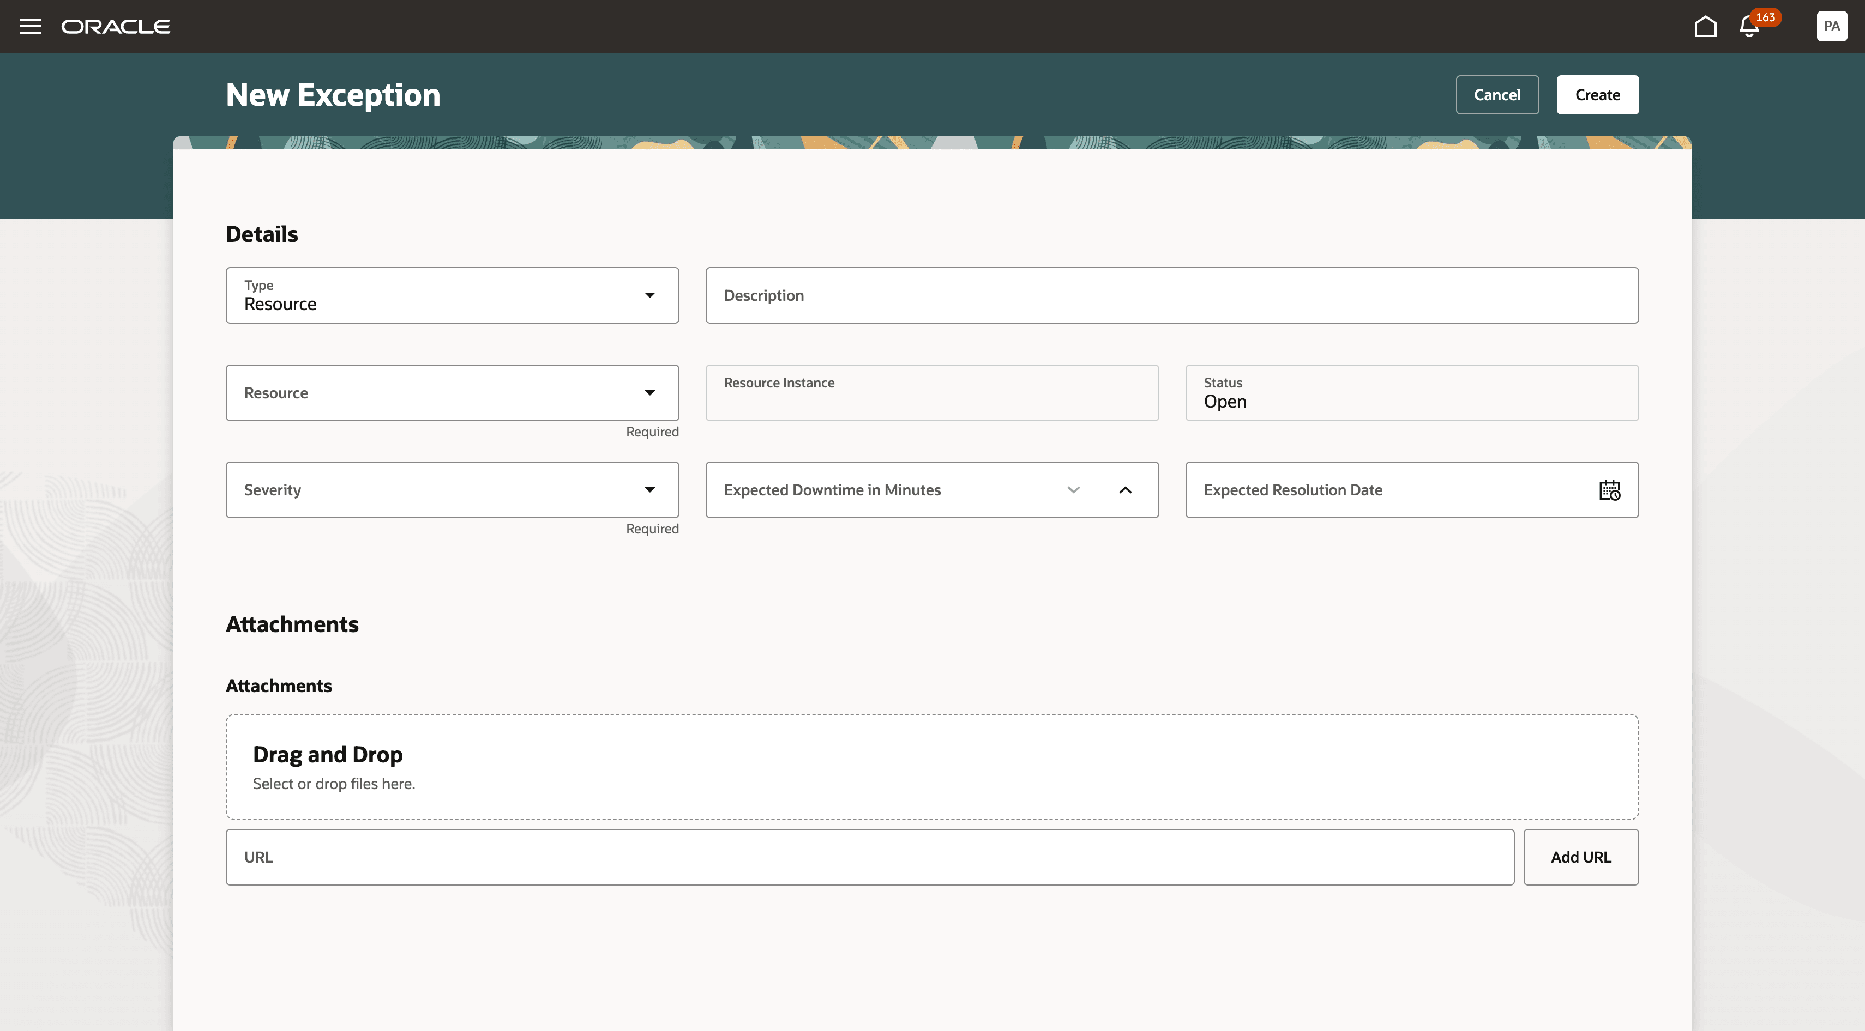Click the Expected Resolution Date field
Screen dimensions: 1865x1031
coord(1376,490)
